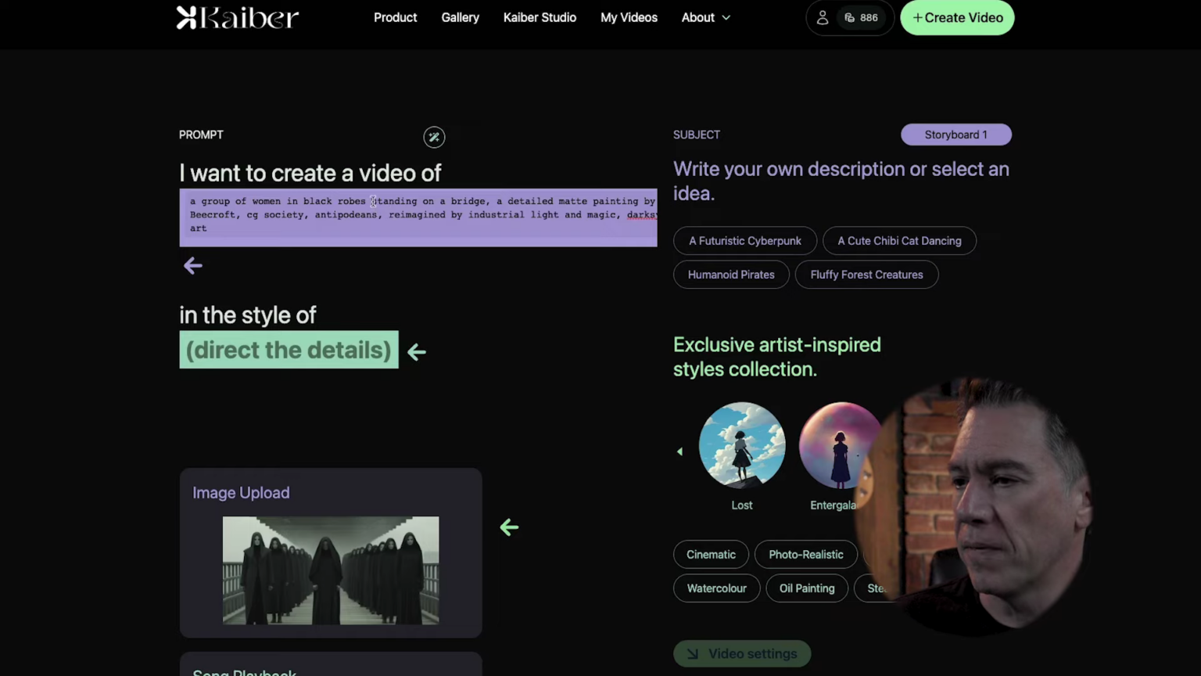Select the Lost artist-inspired style swatch
The height and width of the screenshot is (676, 1201).
tap(741, 444)
